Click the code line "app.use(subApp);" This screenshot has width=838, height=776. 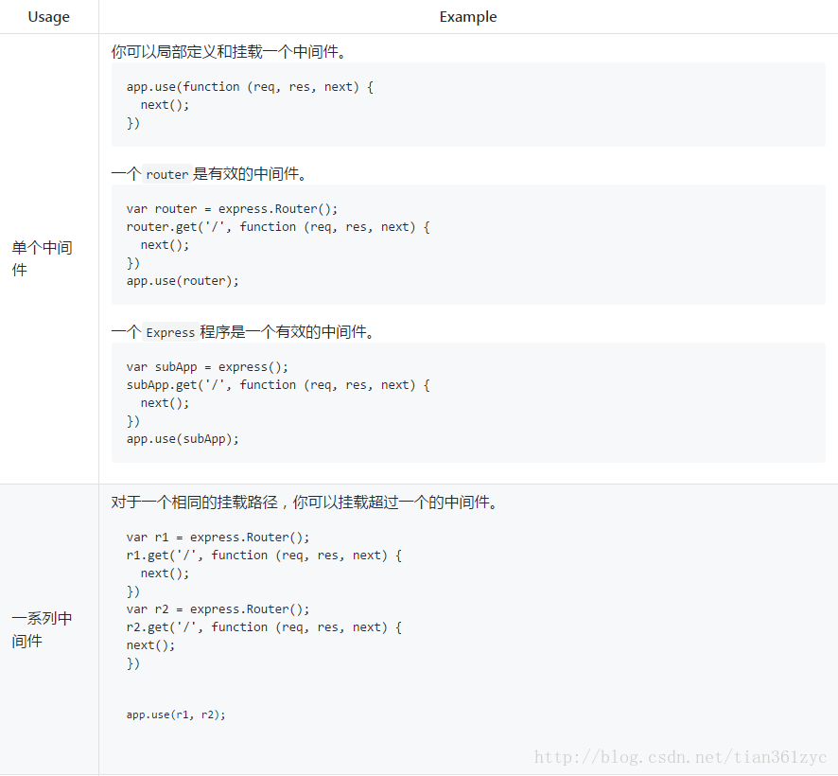[x=183, y=439]
